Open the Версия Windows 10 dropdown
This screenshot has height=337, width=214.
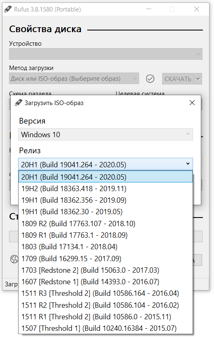pos(105,134)
